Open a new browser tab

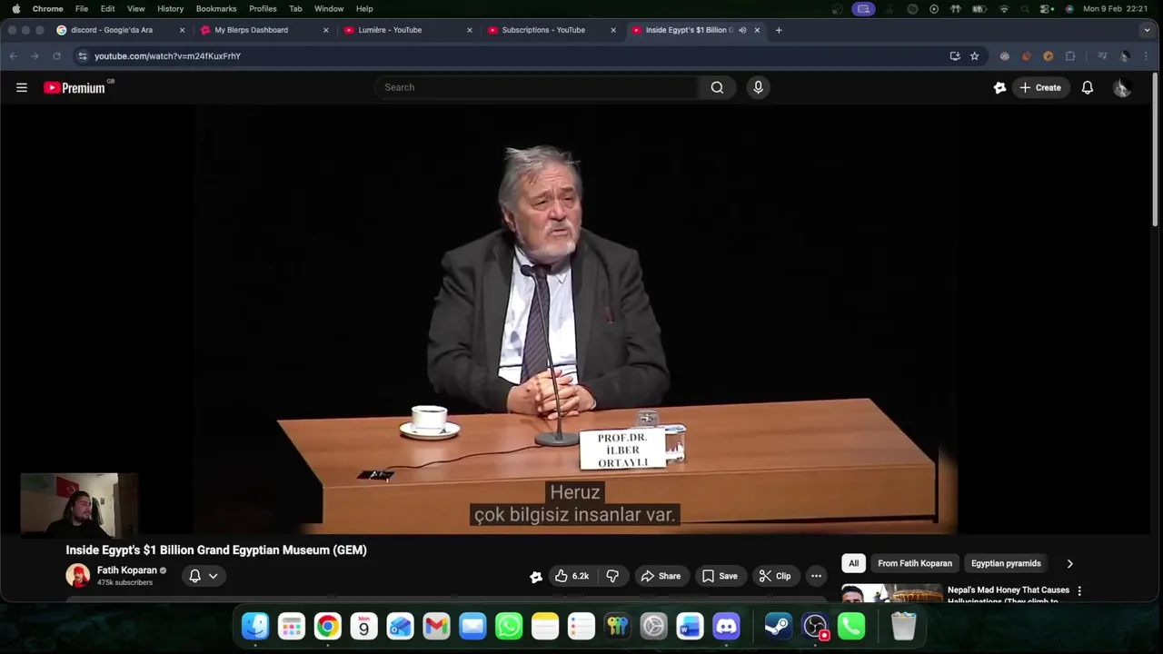tap(779, 30)
